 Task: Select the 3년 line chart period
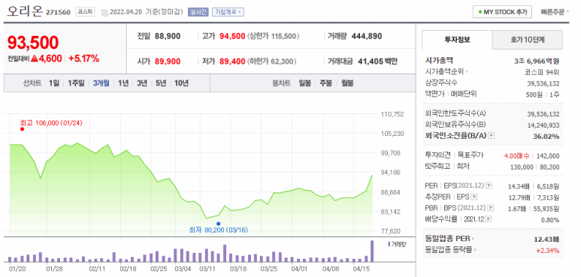click(141, 83)
